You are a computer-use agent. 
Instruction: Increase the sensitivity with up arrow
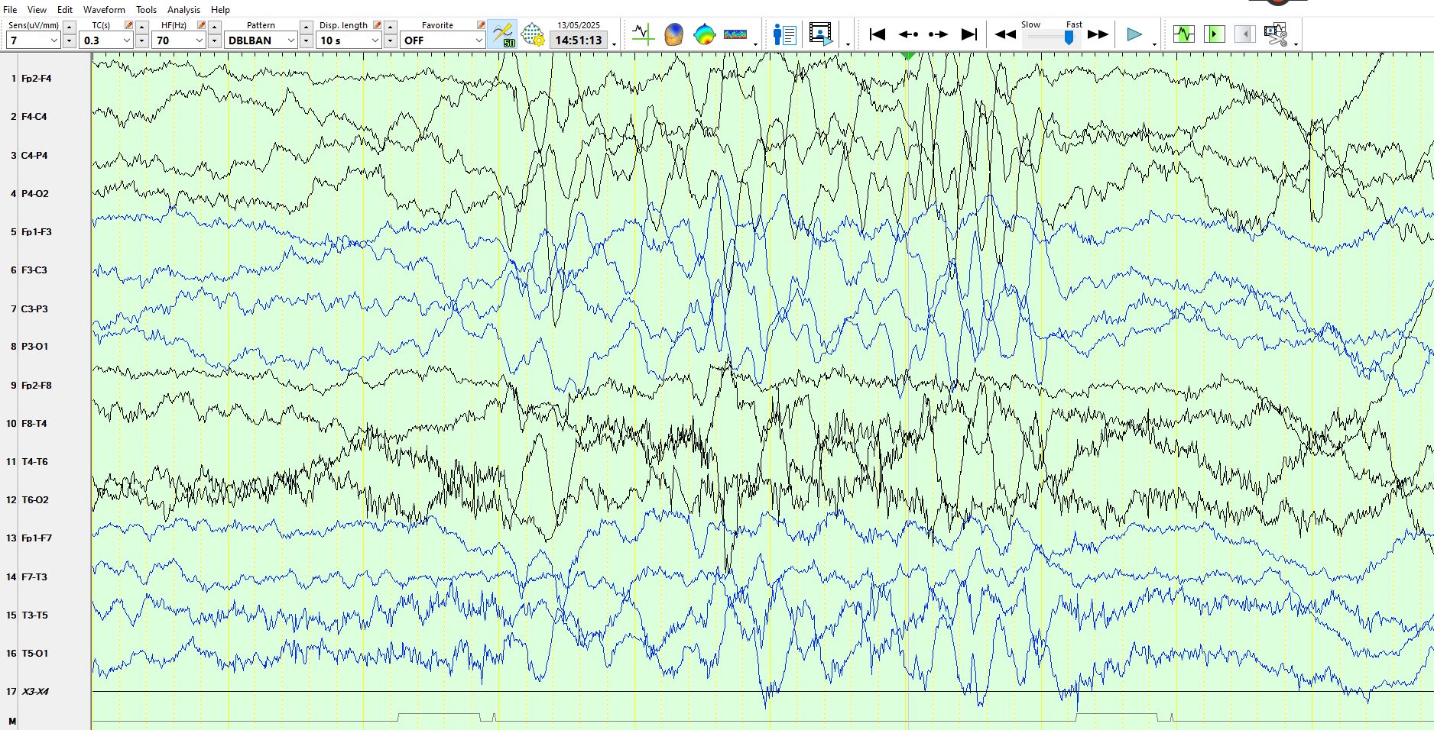coord(69,27)
